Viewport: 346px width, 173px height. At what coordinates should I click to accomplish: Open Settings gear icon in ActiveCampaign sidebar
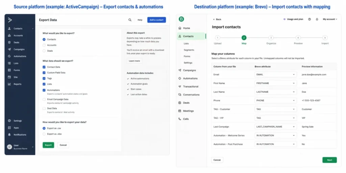9,121
